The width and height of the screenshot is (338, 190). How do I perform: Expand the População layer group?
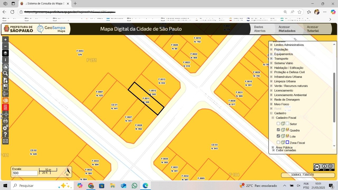click(271, 49)
